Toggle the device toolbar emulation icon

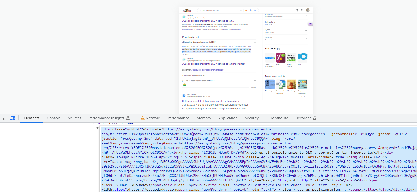13,118
